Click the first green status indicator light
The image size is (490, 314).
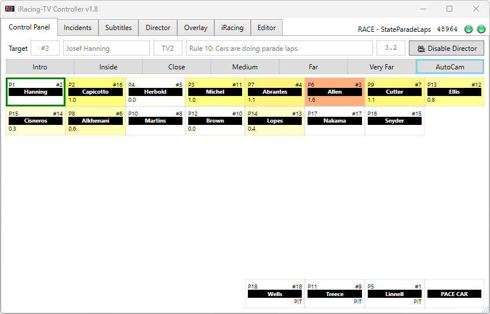pos(469,29)
